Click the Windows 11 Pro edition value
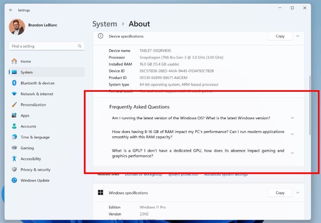This screenshot has height=223, width=321. [153, 207]
